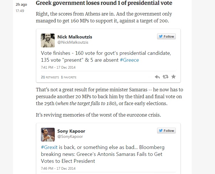Follow Sony Kapoor on Twitter
Image resolution: width=215 pixels, height=174 pixels.
coord(166,131)
